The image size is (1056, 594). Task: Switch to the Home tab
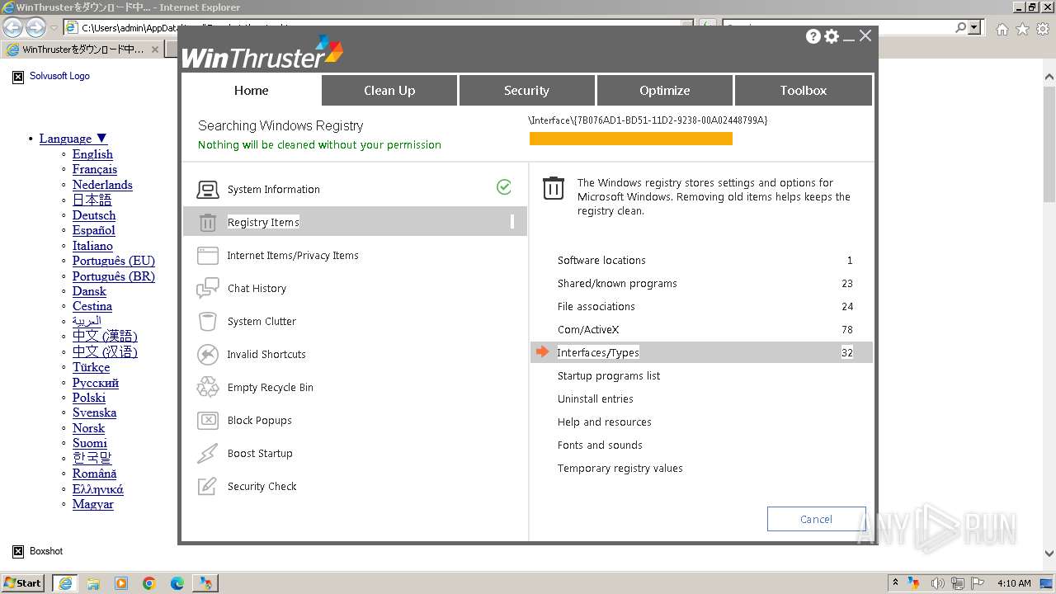pyautogui.click(x=251, y=91)
